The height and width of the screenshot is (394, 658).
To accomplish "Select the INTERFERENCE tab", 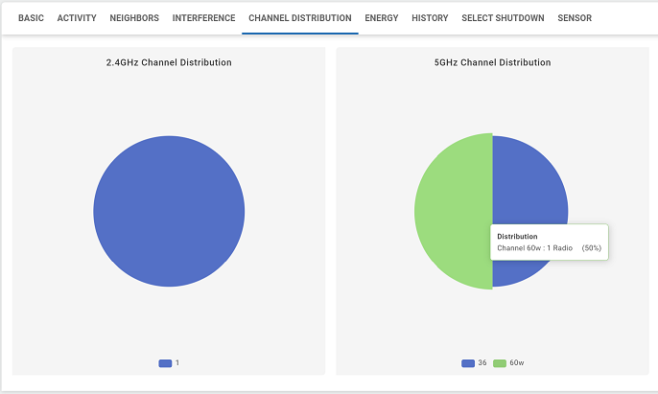I will [203, 18].
